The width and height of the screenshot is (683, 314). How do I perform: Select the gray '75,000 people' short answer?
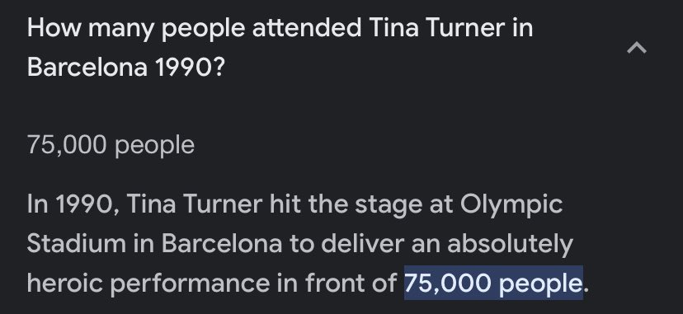coord(111,145)
